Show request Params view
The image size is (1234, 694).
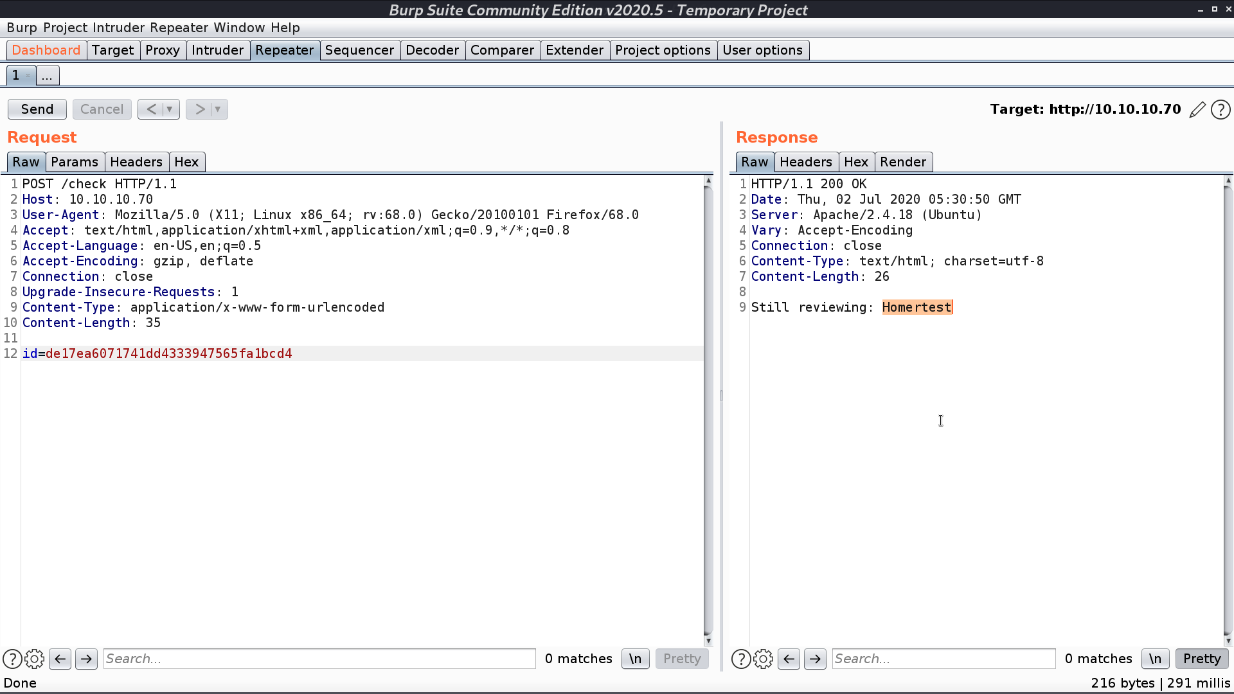[x=75, y=162]
